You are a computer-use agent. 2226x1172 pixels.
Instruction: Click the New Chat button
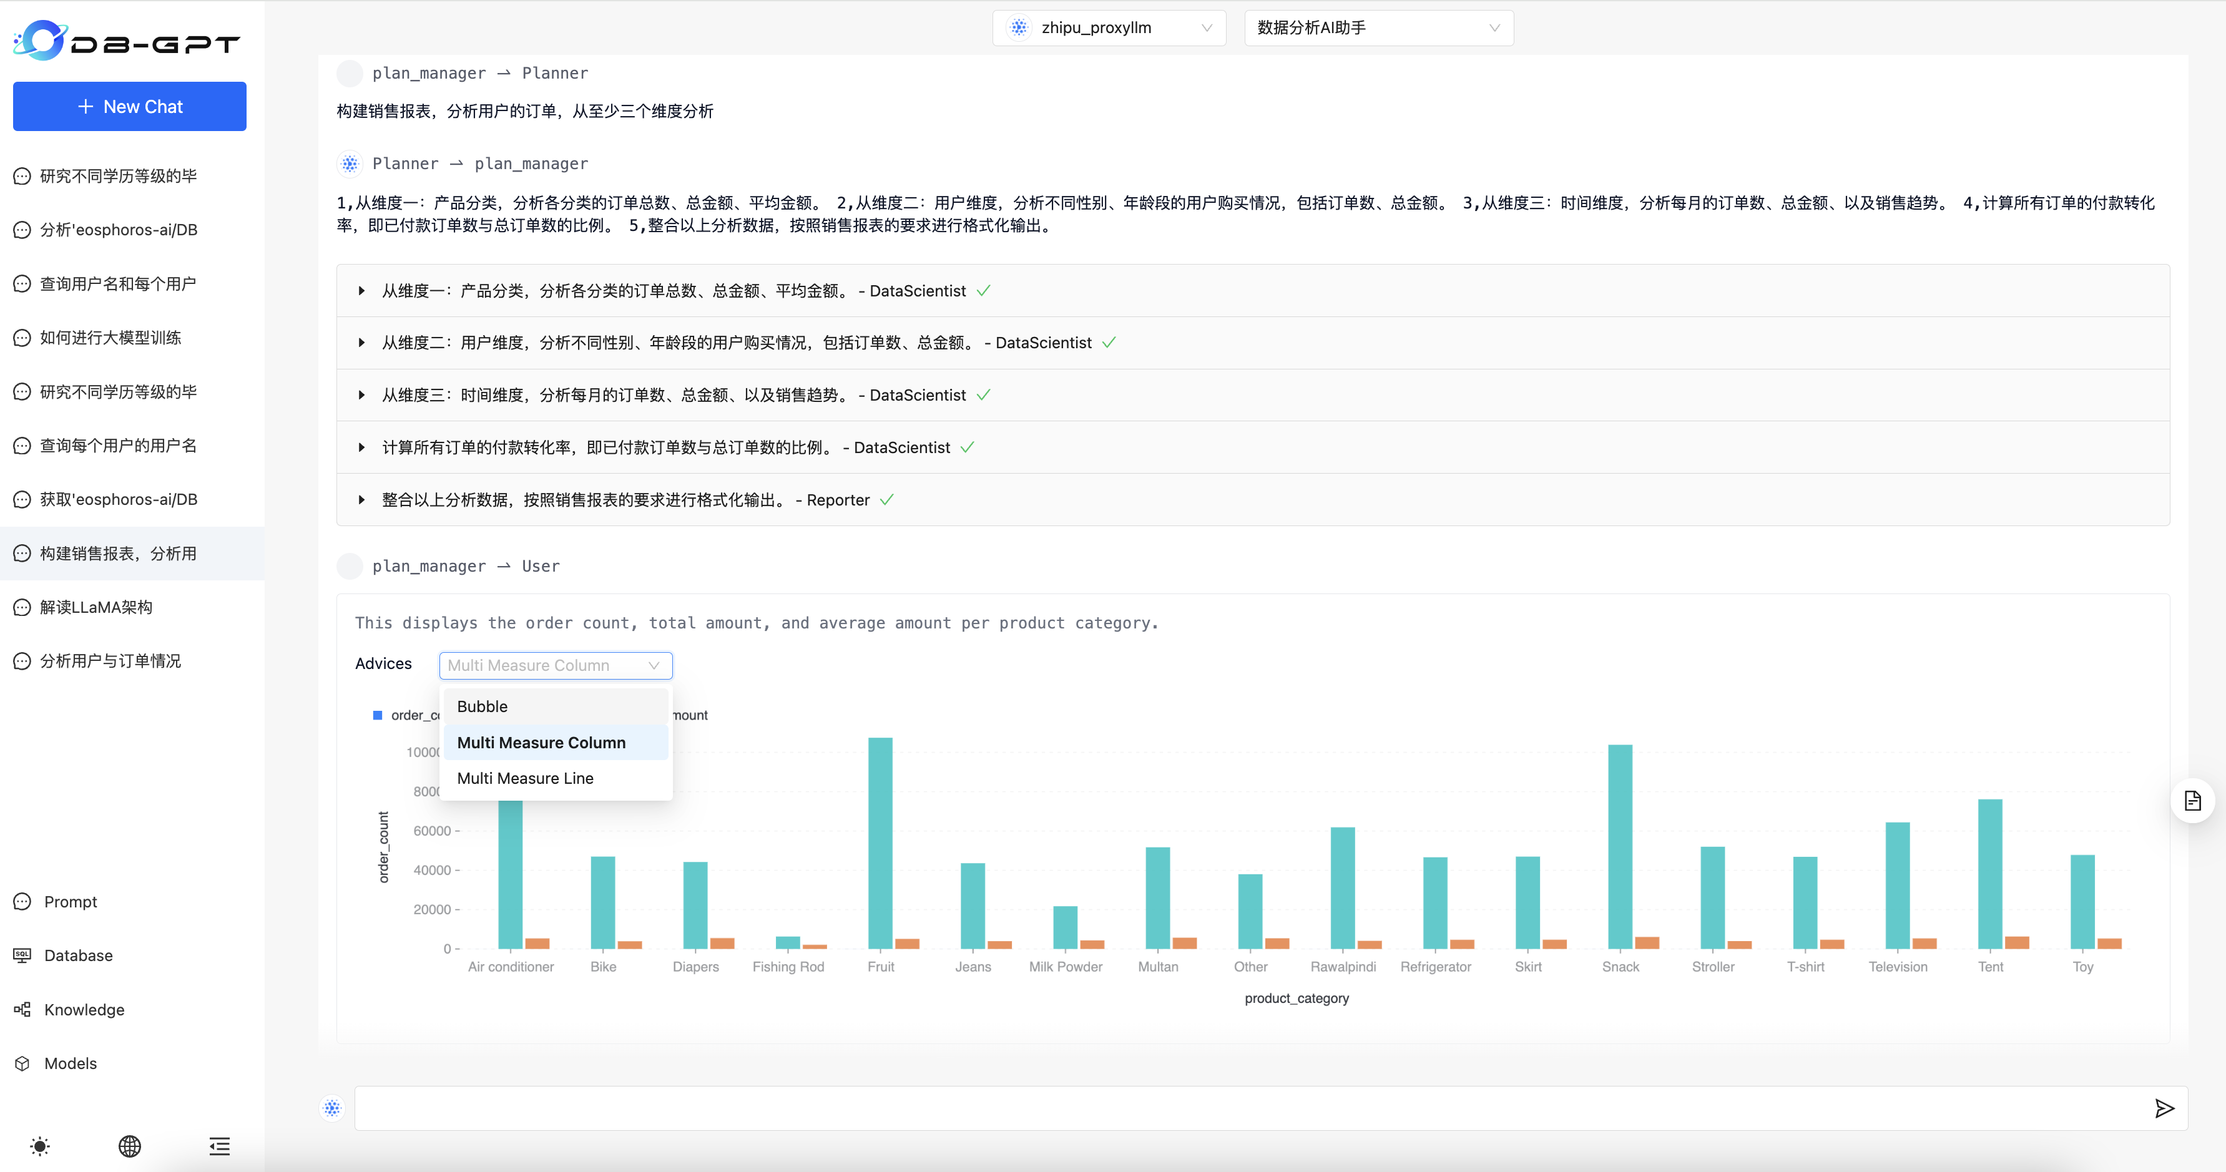(x=130, y=106)
